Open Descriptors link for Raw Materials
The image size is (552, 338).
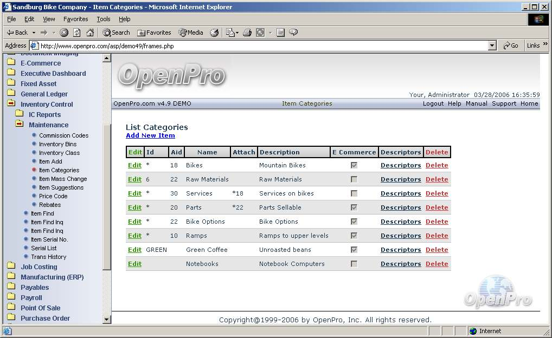401,179
